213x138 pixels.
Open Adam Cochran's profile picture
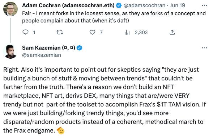(10, 9)
